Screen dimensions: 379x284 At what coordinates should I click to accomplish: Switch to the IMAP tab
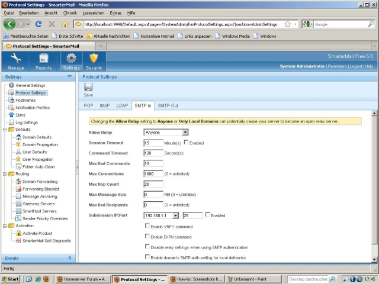click(x=105, y=106)
